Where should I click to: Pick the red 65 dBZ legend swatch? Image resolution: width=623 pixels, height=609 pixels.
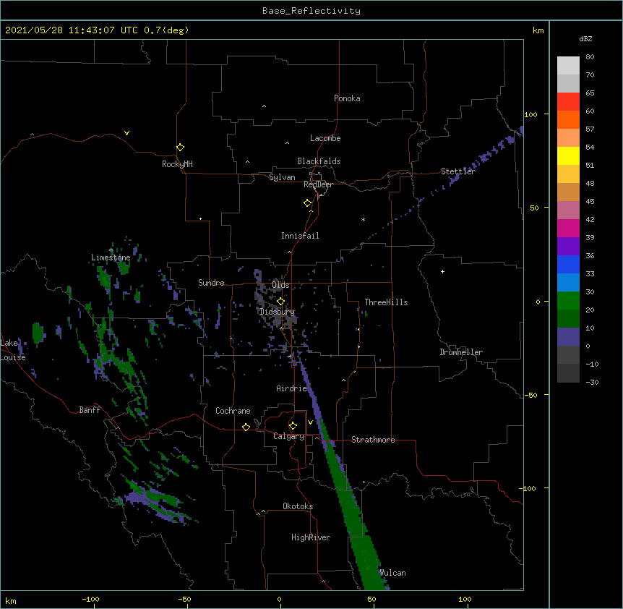(x=568, y=102)
